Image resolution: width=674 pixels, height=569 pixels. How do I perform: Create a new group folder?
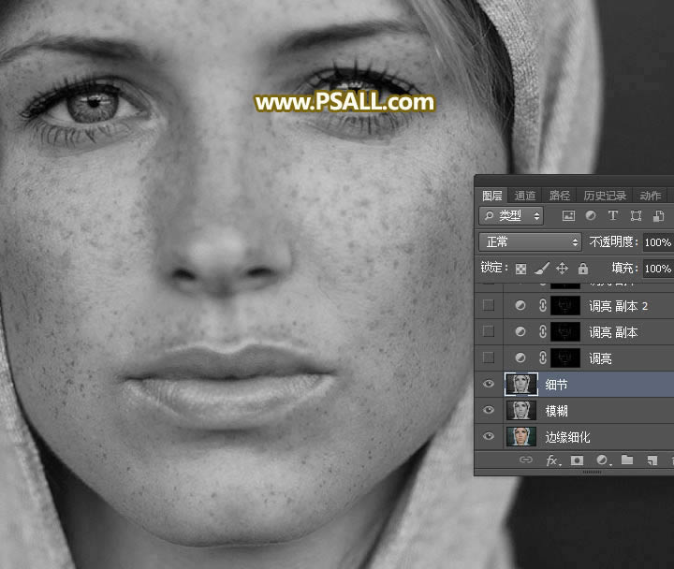pyautogui.click(x=627, y=460)
